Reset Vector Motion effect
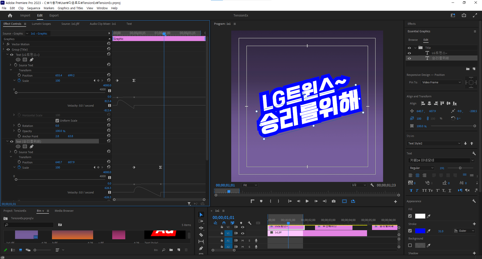Screen dimensions: 482x259 (x=109, y=44)
